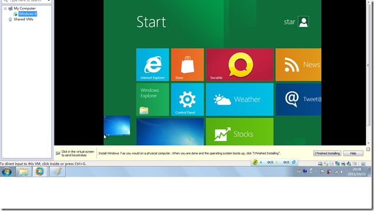Image resolution: width=374 pixels, height=211 pixels.
Task: Open the Desktop tile with blue wallpaper
Action: pos(170,131)
